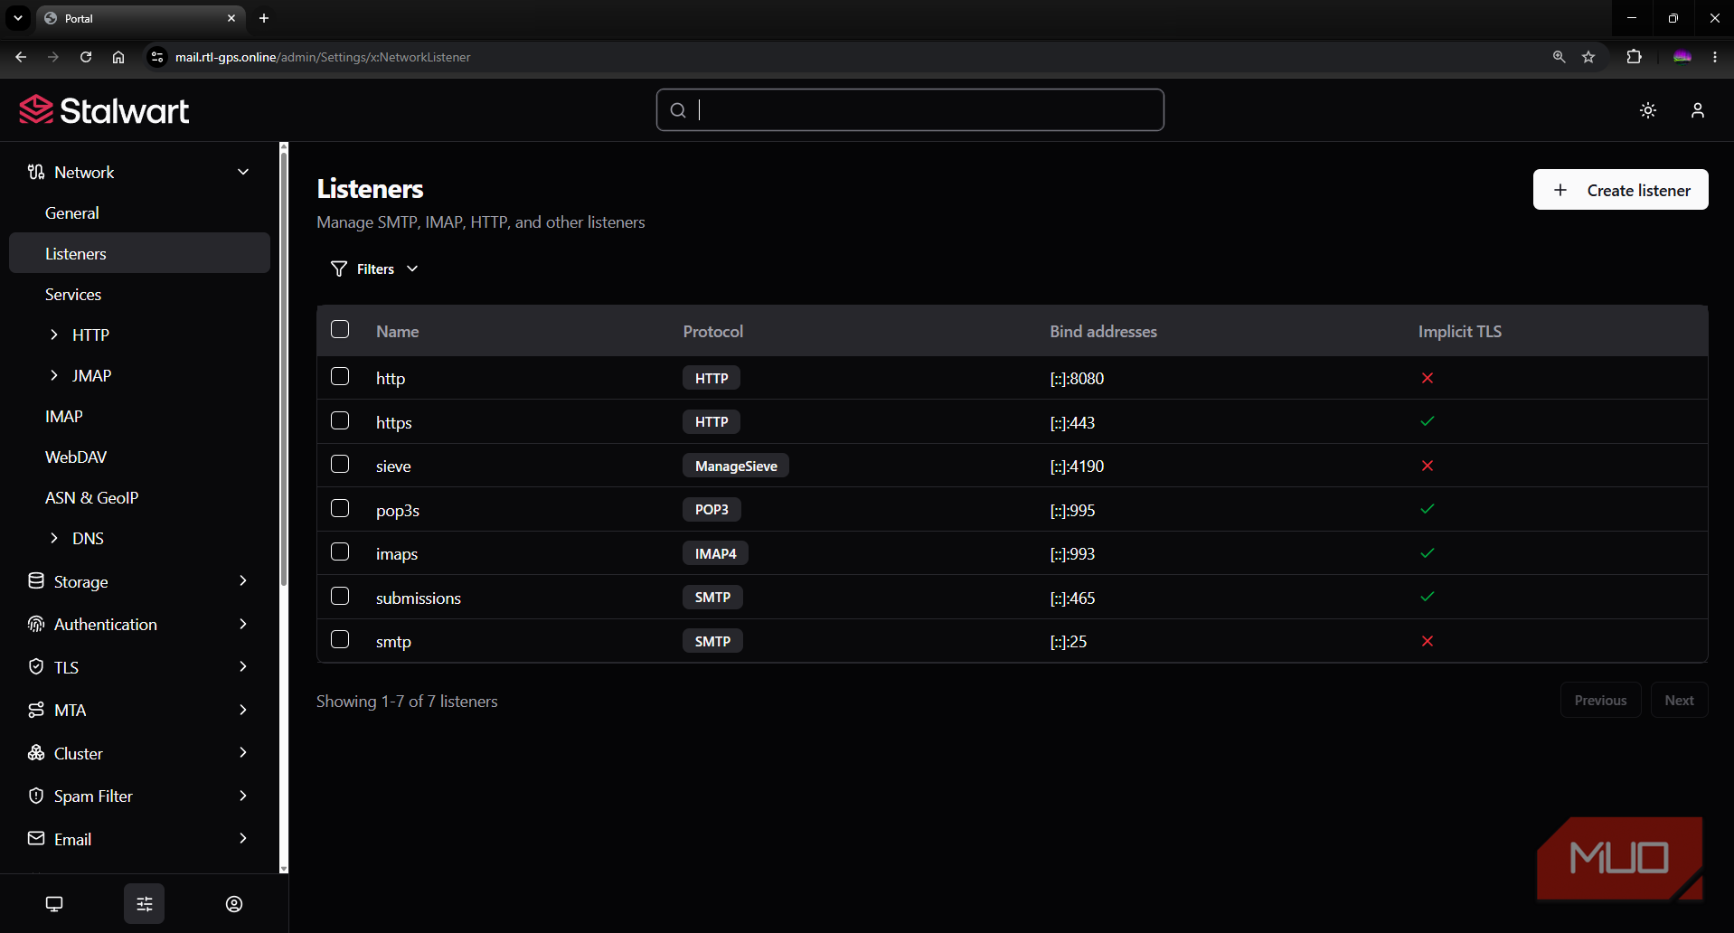Open a new browser tab with plus
Viewport: 1734px width, 933px height.
click(264, 18)
